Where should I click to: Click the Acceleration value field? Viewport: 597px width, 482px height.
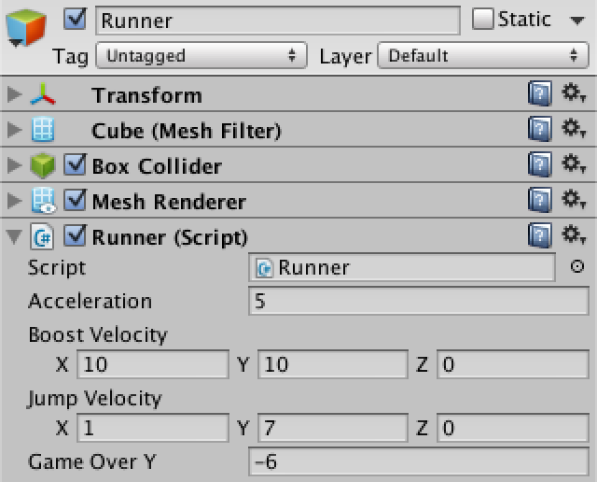(x=419, y=301)
